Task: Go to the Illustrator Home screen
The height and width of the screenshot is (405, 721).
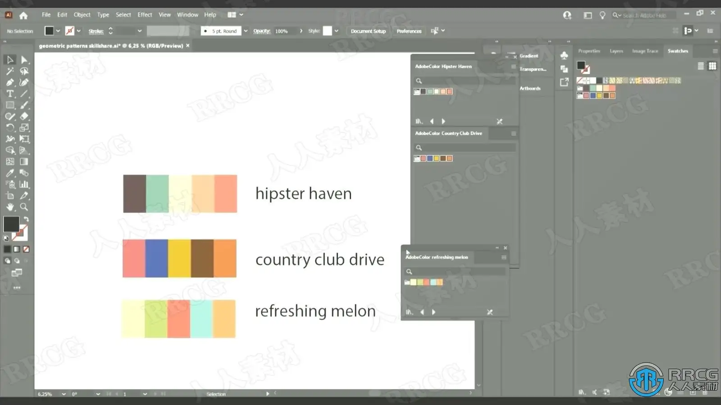Action: [x=23, y=15]
